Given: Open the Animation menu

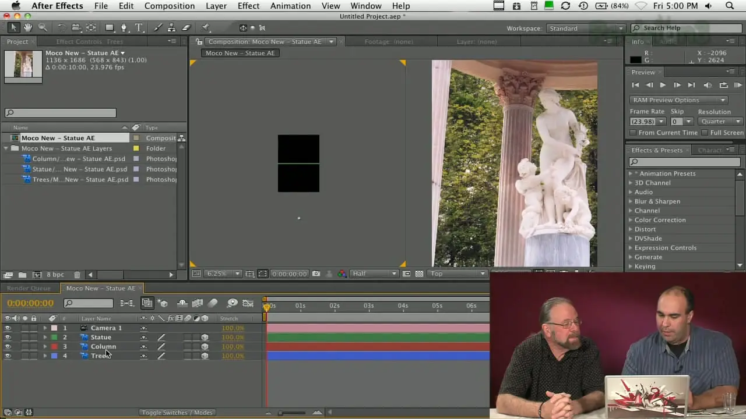Looking at the screenshot, I should [290, 6].
